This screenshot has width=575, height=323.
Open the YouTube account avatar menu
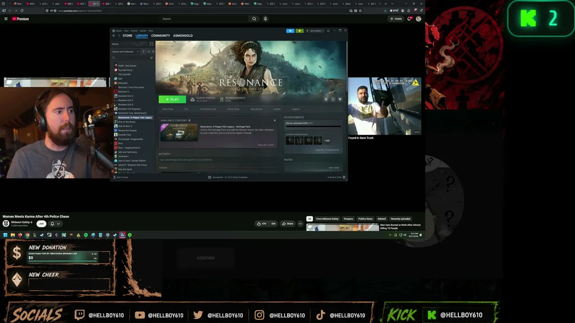click(x=419, y=19)
